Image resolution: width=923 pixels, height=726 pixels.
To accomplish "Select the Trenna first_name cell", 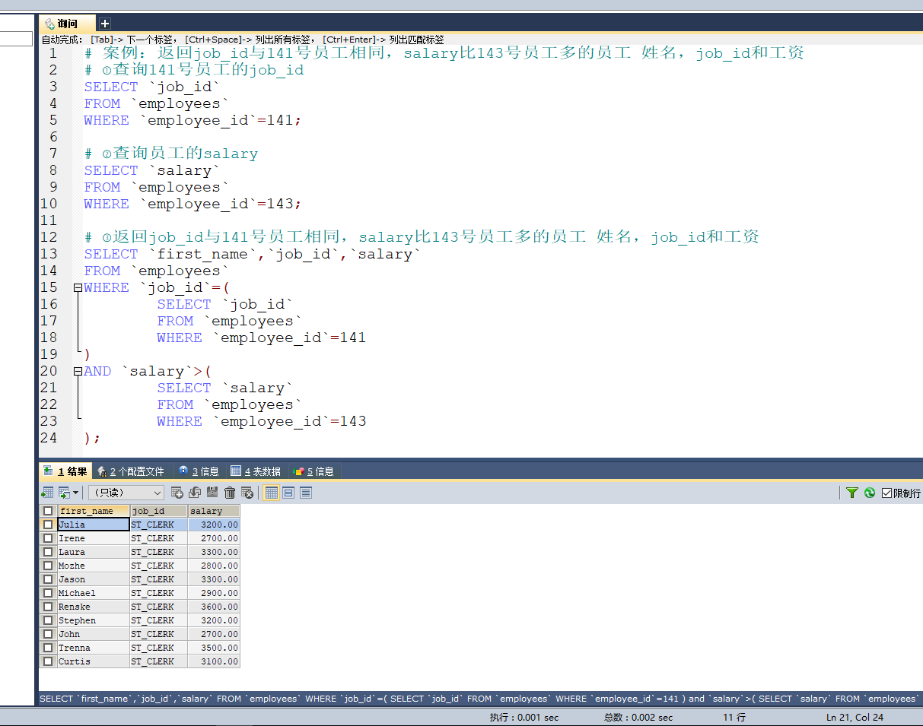I will (94, 648).
